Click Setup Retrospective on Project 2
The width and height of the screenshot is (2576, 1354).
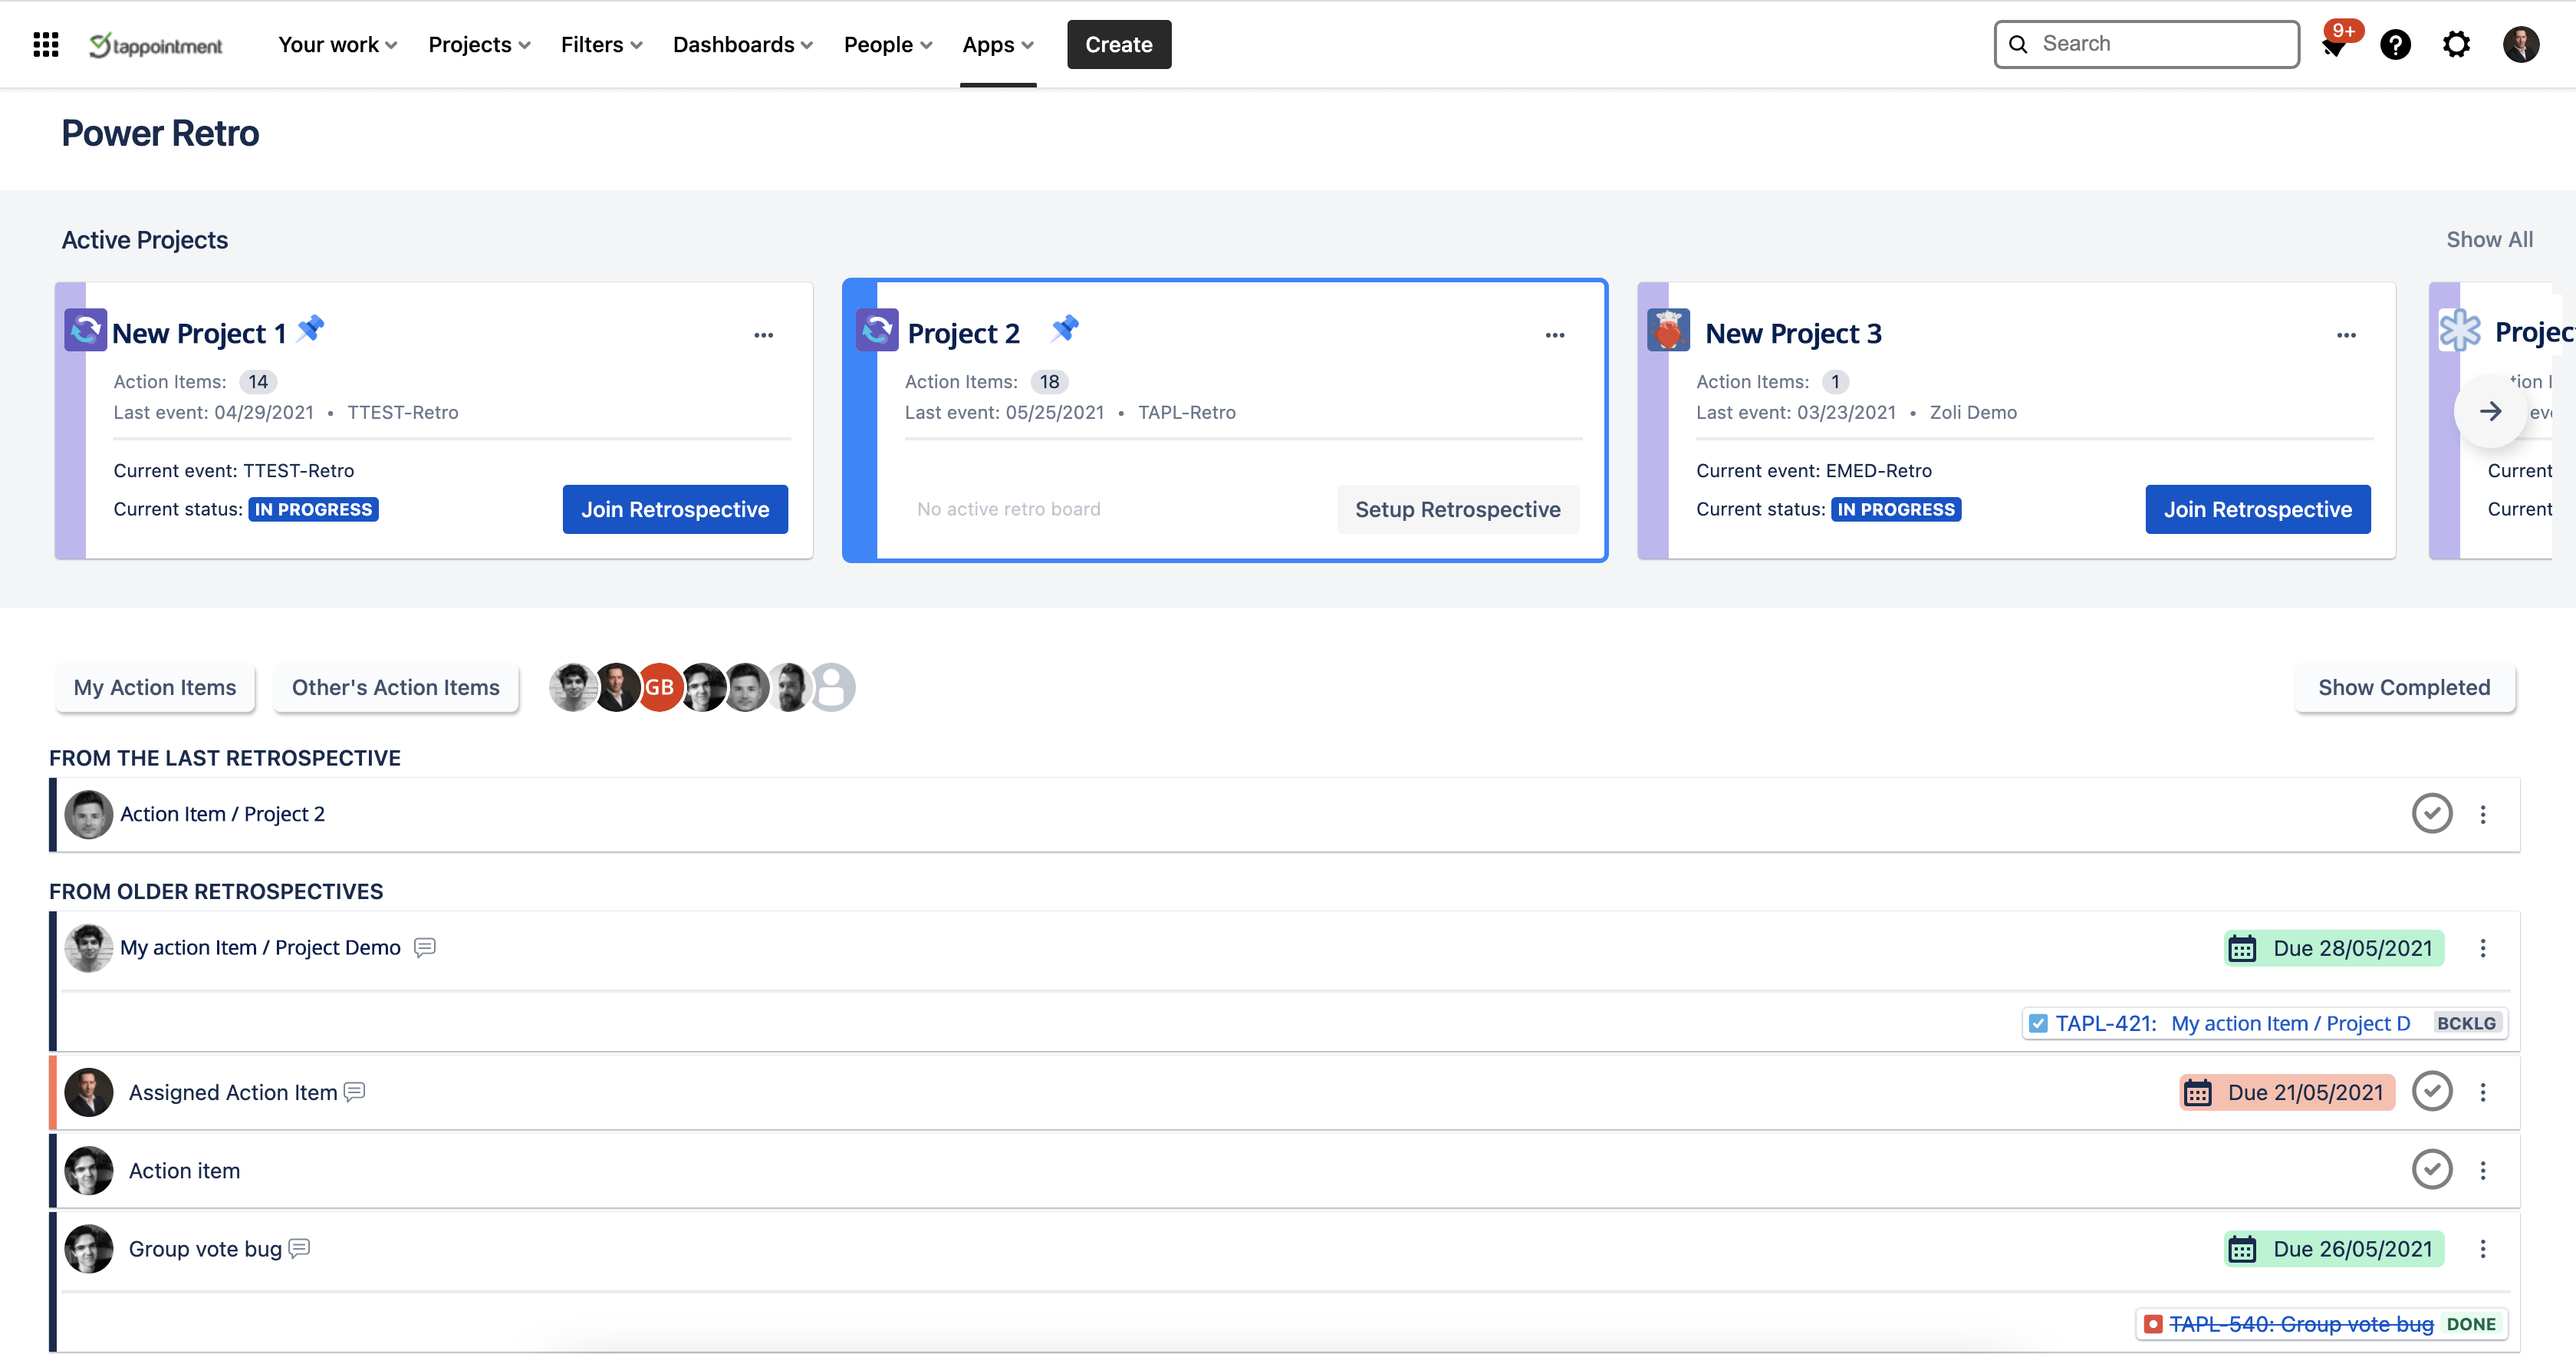click(x=1458, y=509)
